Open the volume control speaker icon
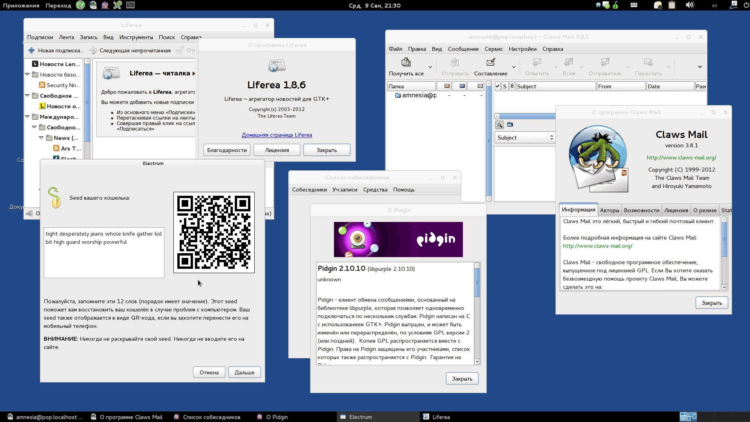 point(690,5)
